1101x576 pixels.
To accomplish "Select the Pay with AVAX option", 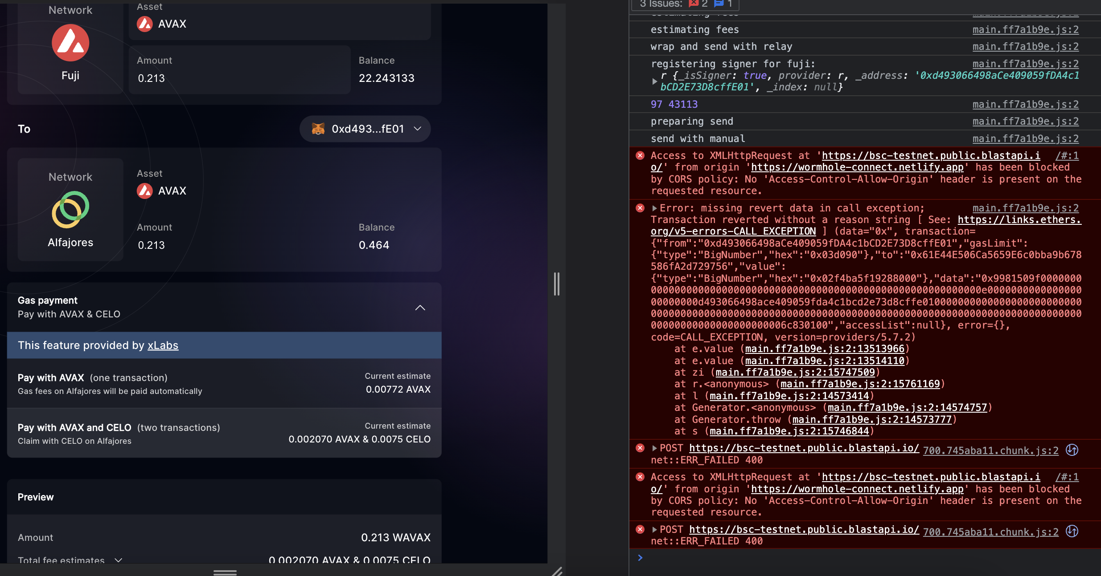I will [224, 383].
